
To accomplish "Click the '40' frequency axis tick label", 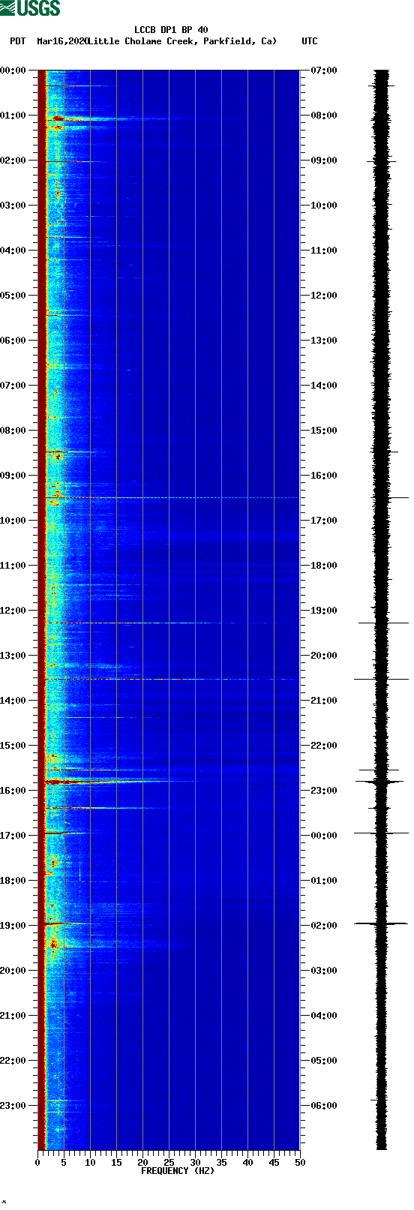I will coord(247,1163).
